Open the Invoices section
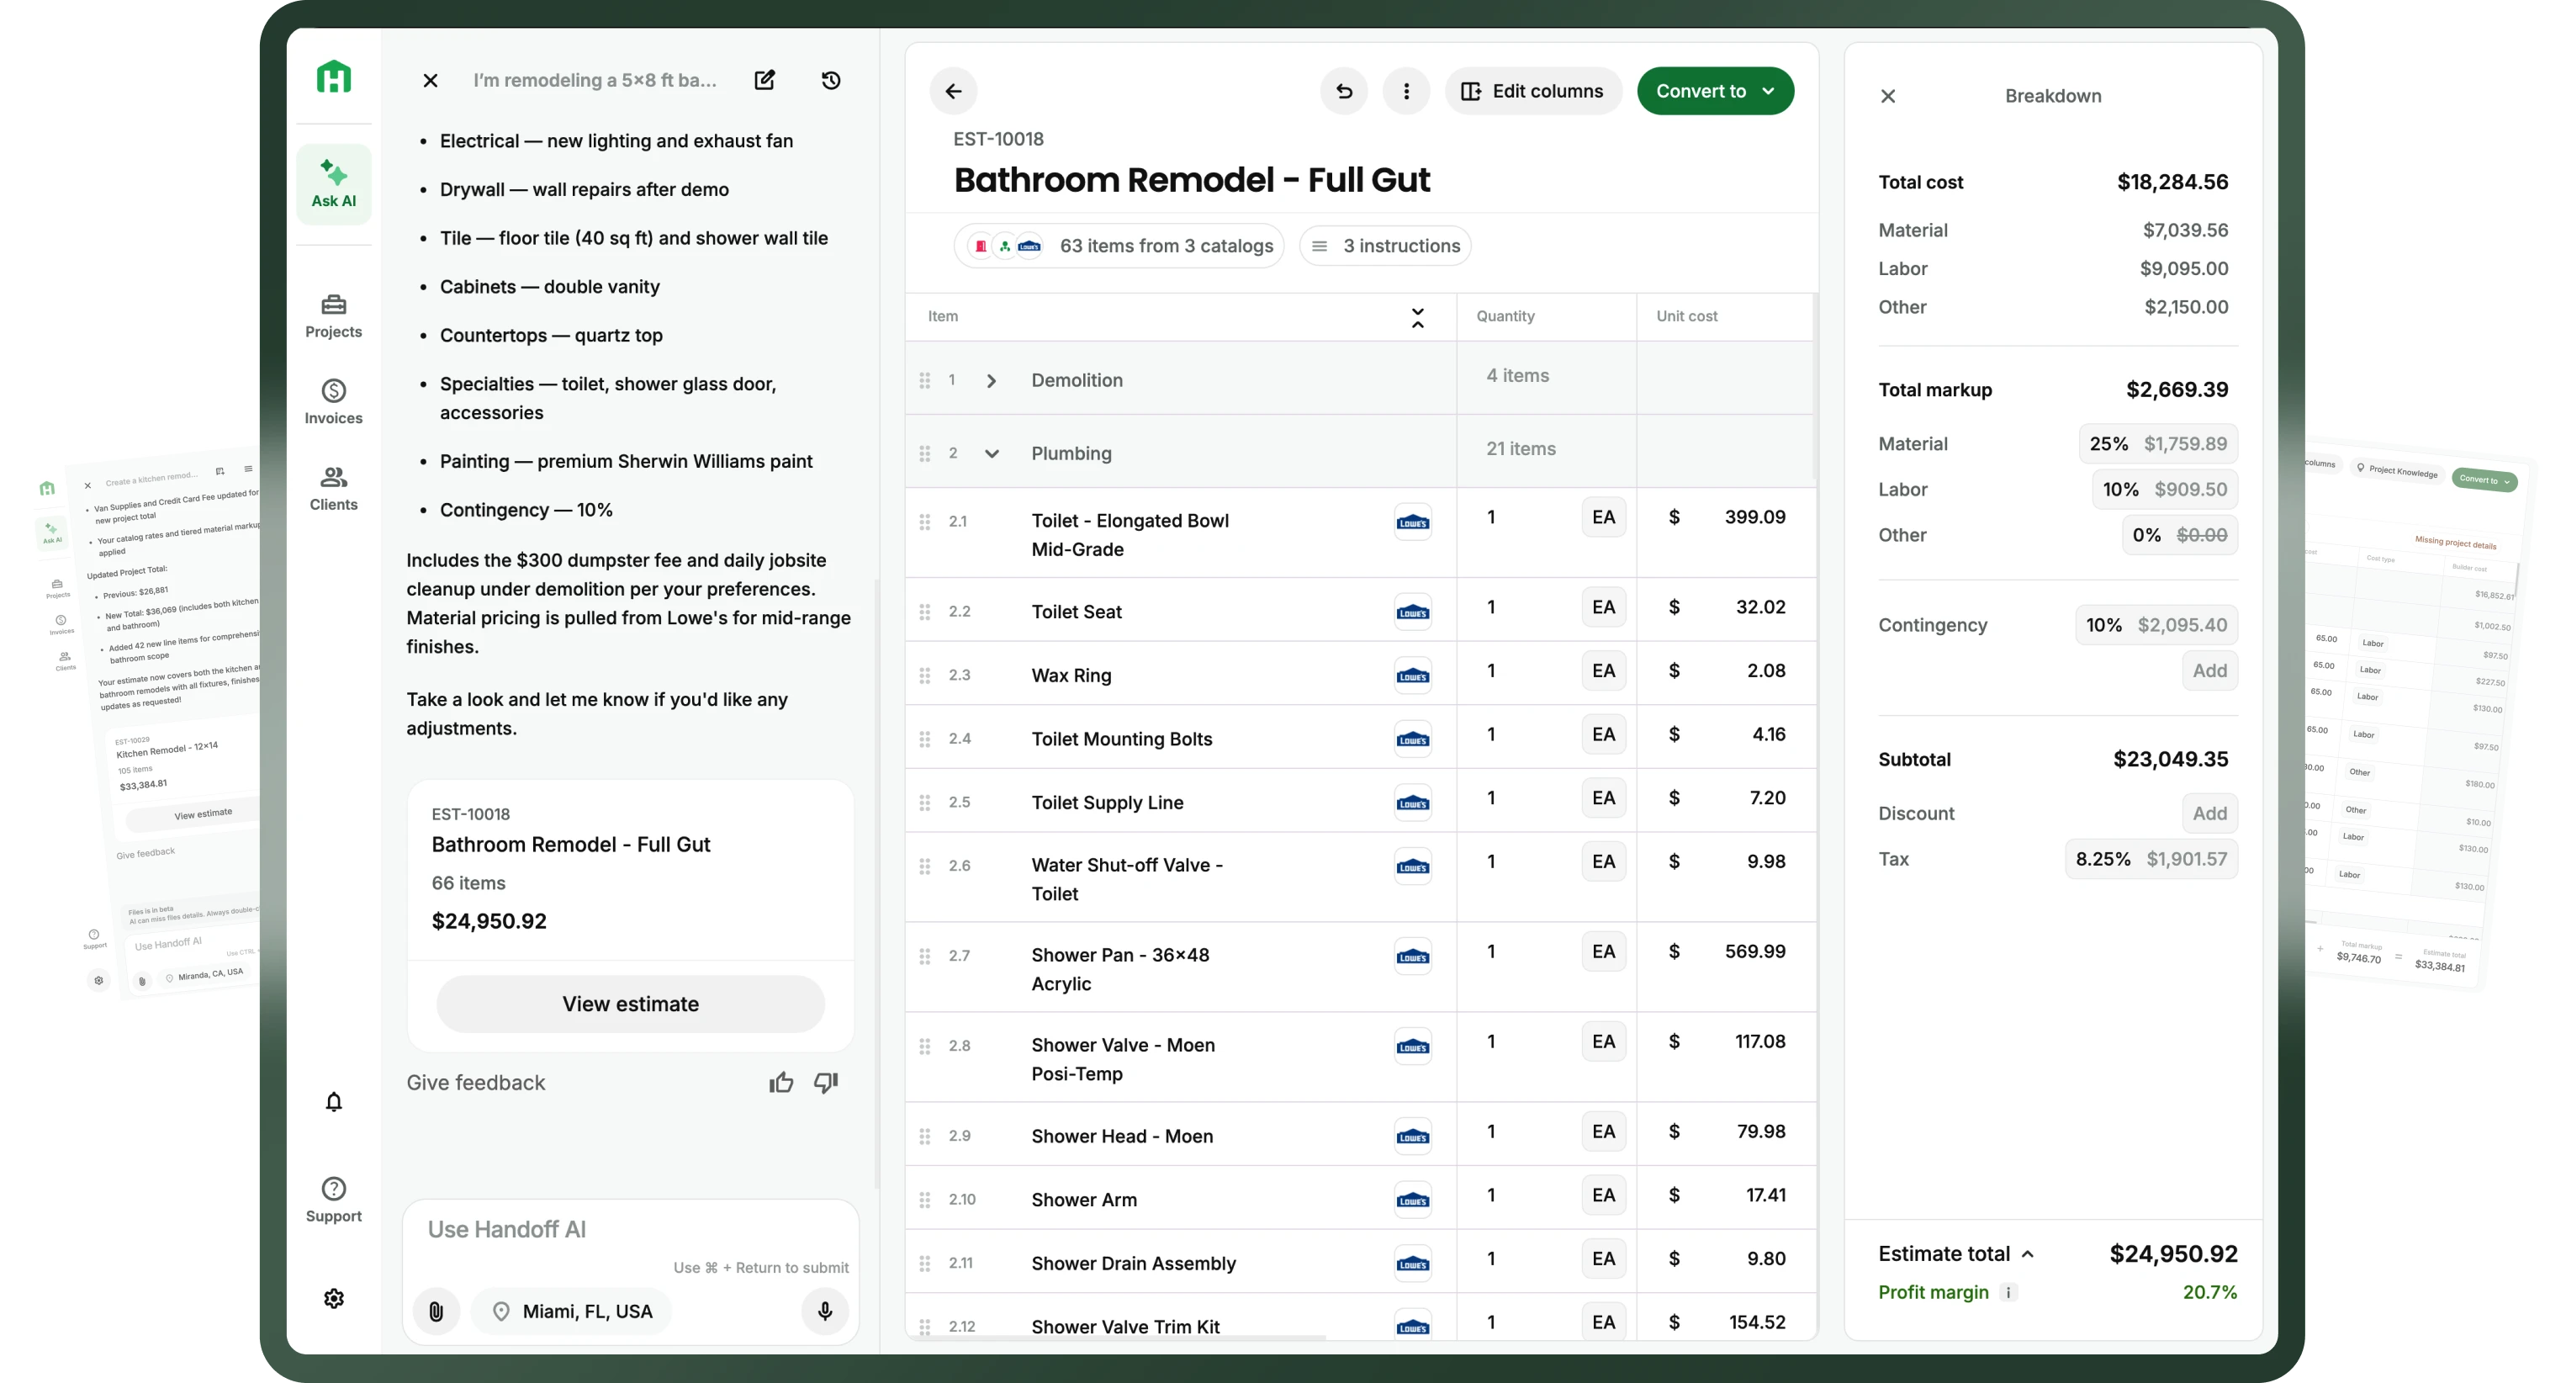The height and width of the screenshot is (1383, 2566). click(334, 400)
